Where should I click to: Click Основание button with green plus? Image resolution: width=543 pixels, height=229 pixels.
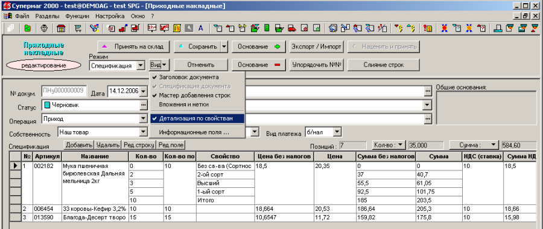click(x=258, y=47)
